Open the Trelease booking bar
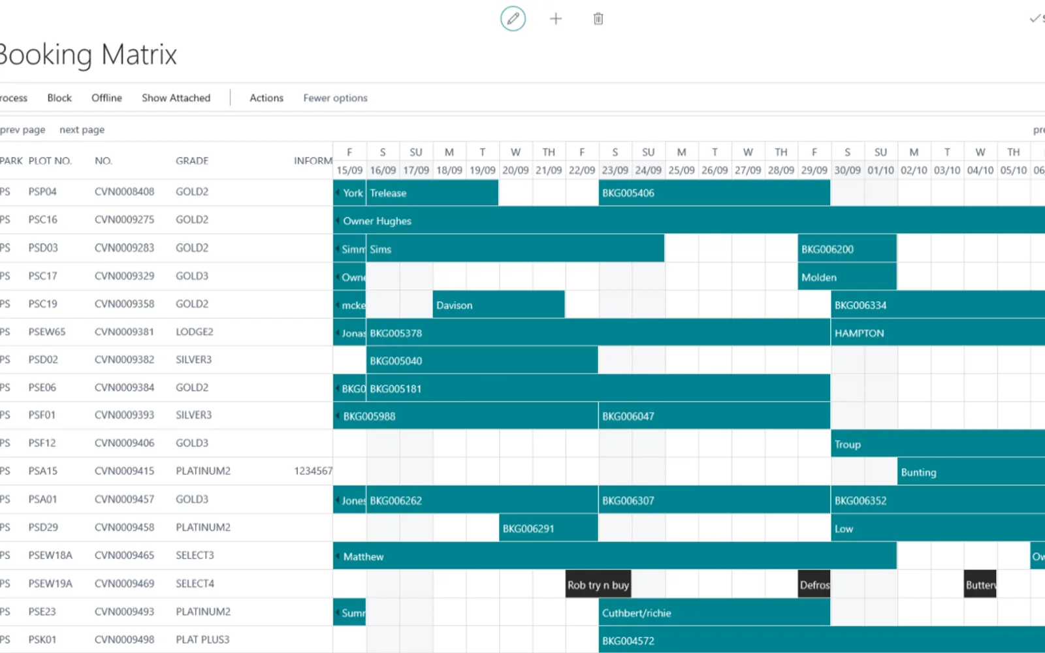Image resolution: width=1045 pixels, height=653 pixels. click(432, 193)
